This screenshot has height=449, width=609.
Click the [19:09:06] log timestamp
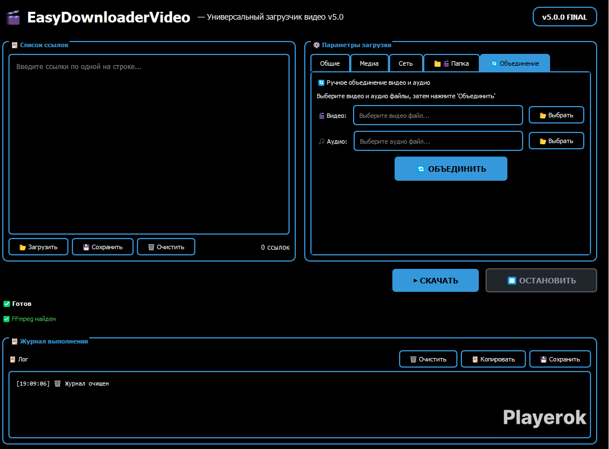point(33,384)
